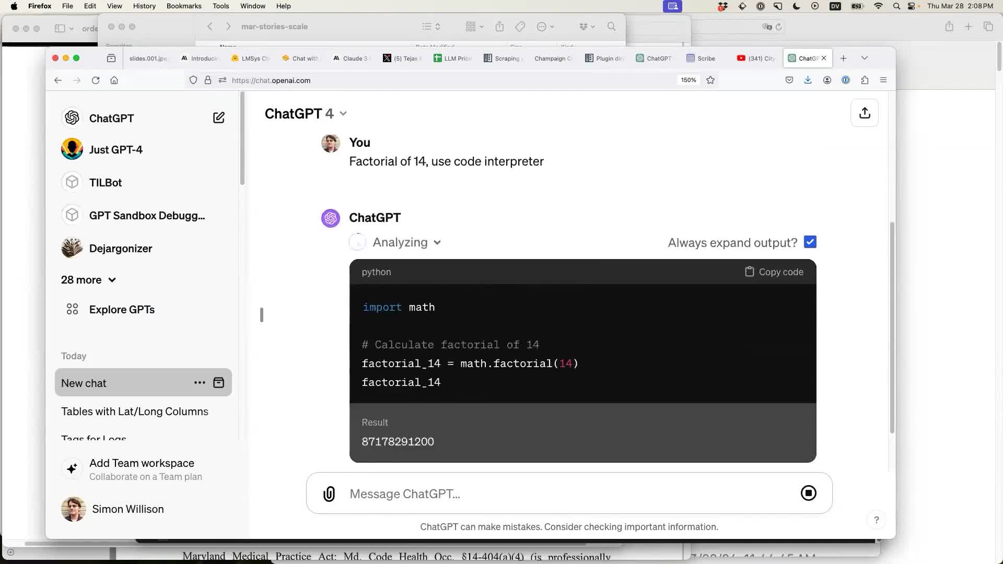The image size is (1003, 564).
Task: Open the Firefox hamburger menu
Action: tap(883, 80)
